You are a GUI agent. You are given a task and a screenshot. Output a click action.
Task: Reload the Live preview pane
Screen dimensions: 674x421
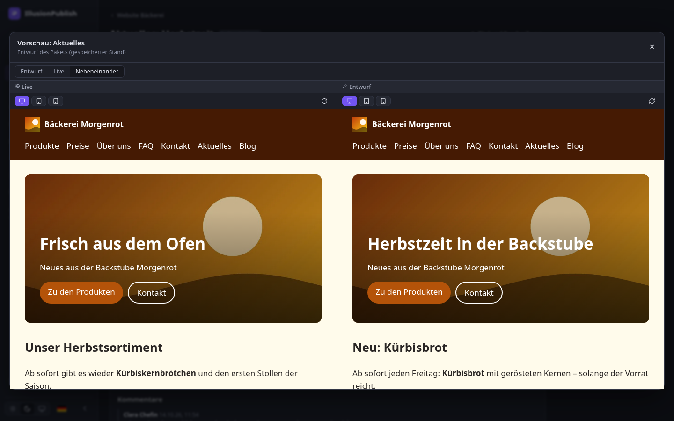pos(324,101)
